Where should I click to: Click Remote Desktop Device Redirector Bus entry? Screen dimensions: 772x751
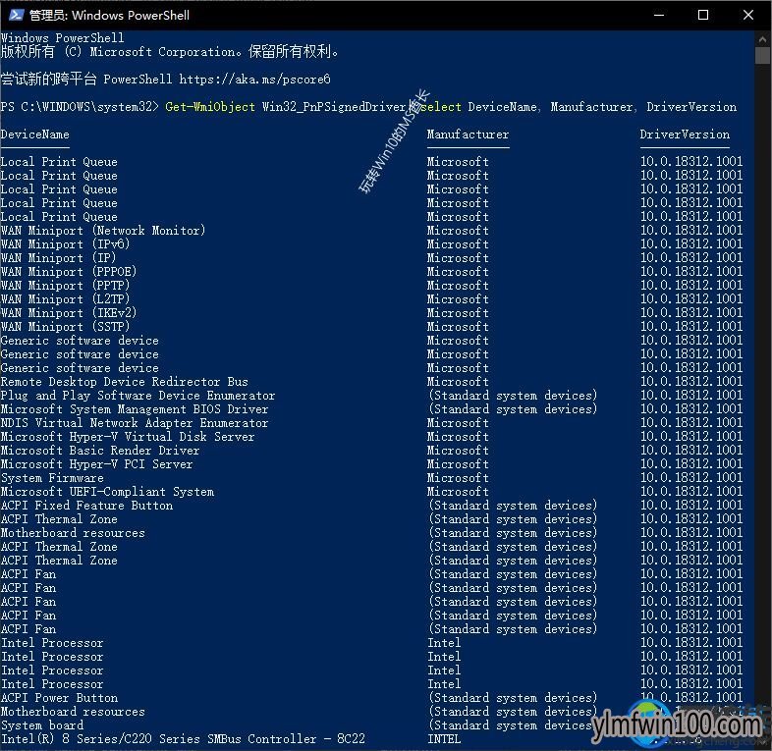click(125, 382)
